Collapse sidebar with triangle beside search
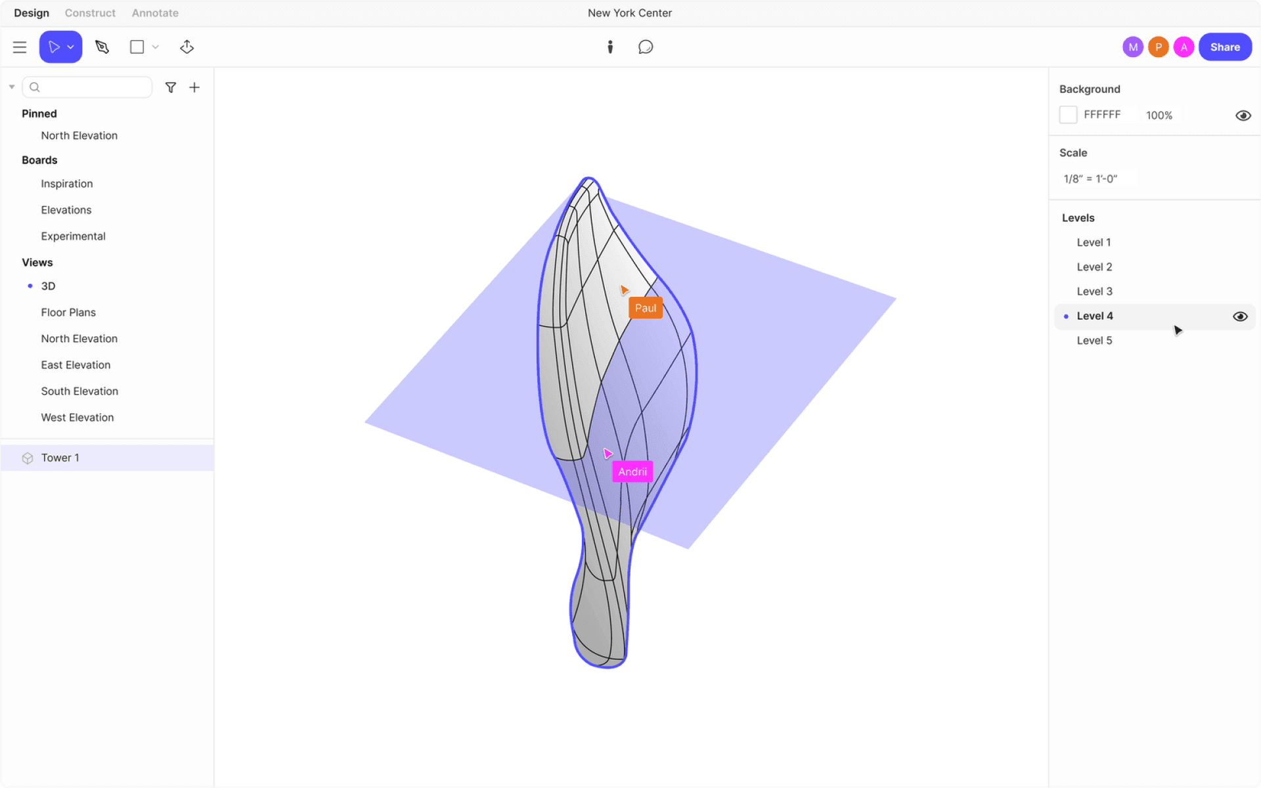The height and width of the screenshot is (788, 1261). (x=12, y=87)
